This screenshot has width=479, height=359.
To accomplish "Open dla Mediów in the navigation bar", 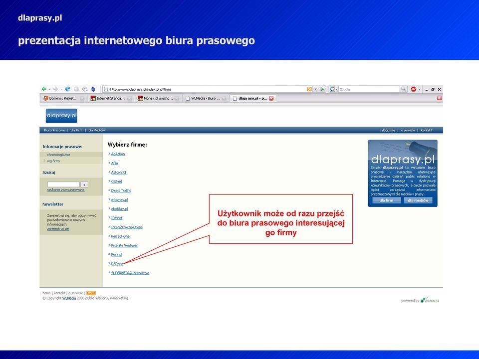I will [96, 130].
